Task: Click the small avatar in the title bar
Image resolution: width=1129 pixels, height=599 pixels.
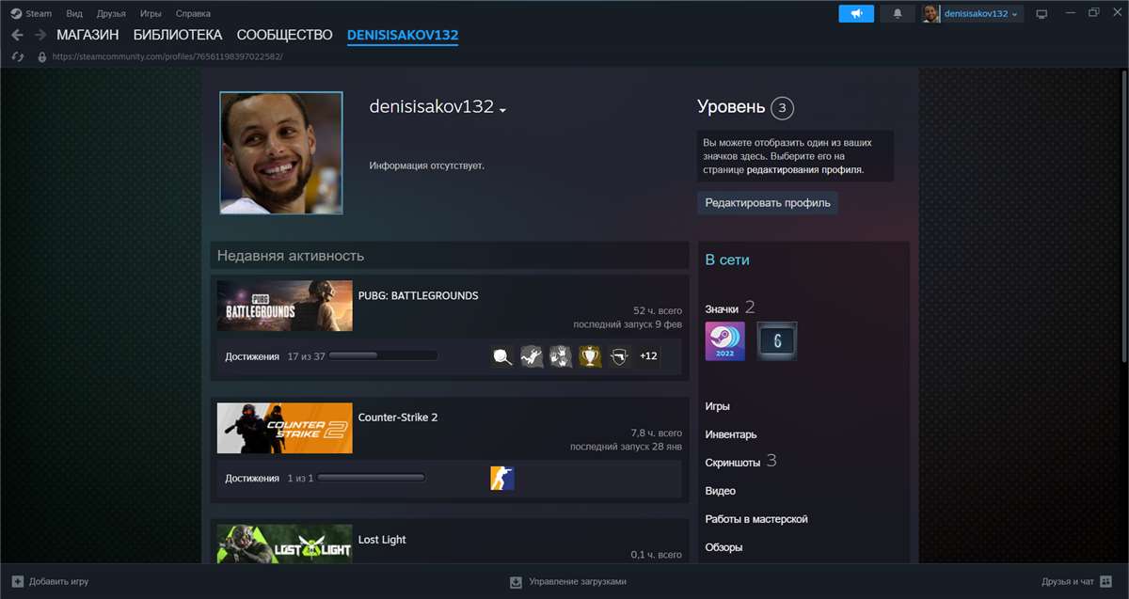Action: point(931,14)
